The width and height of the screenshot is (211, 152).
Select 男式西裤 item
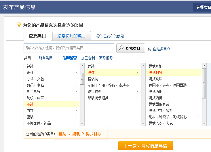(x=174, y=98)
